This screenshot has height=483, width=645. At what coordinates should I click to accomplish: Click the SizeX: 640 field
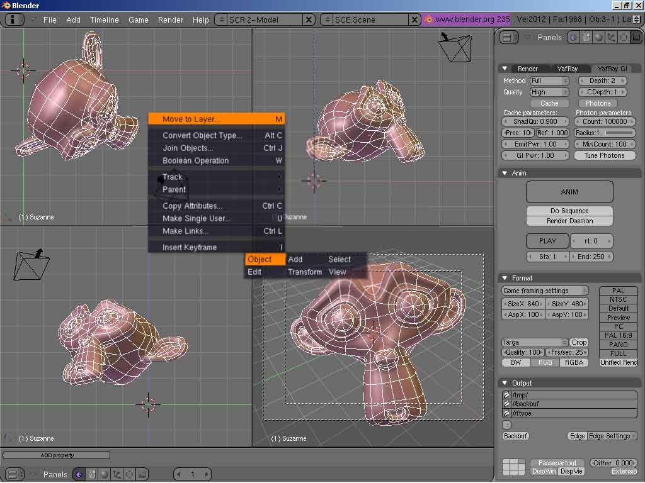(523, 304)
